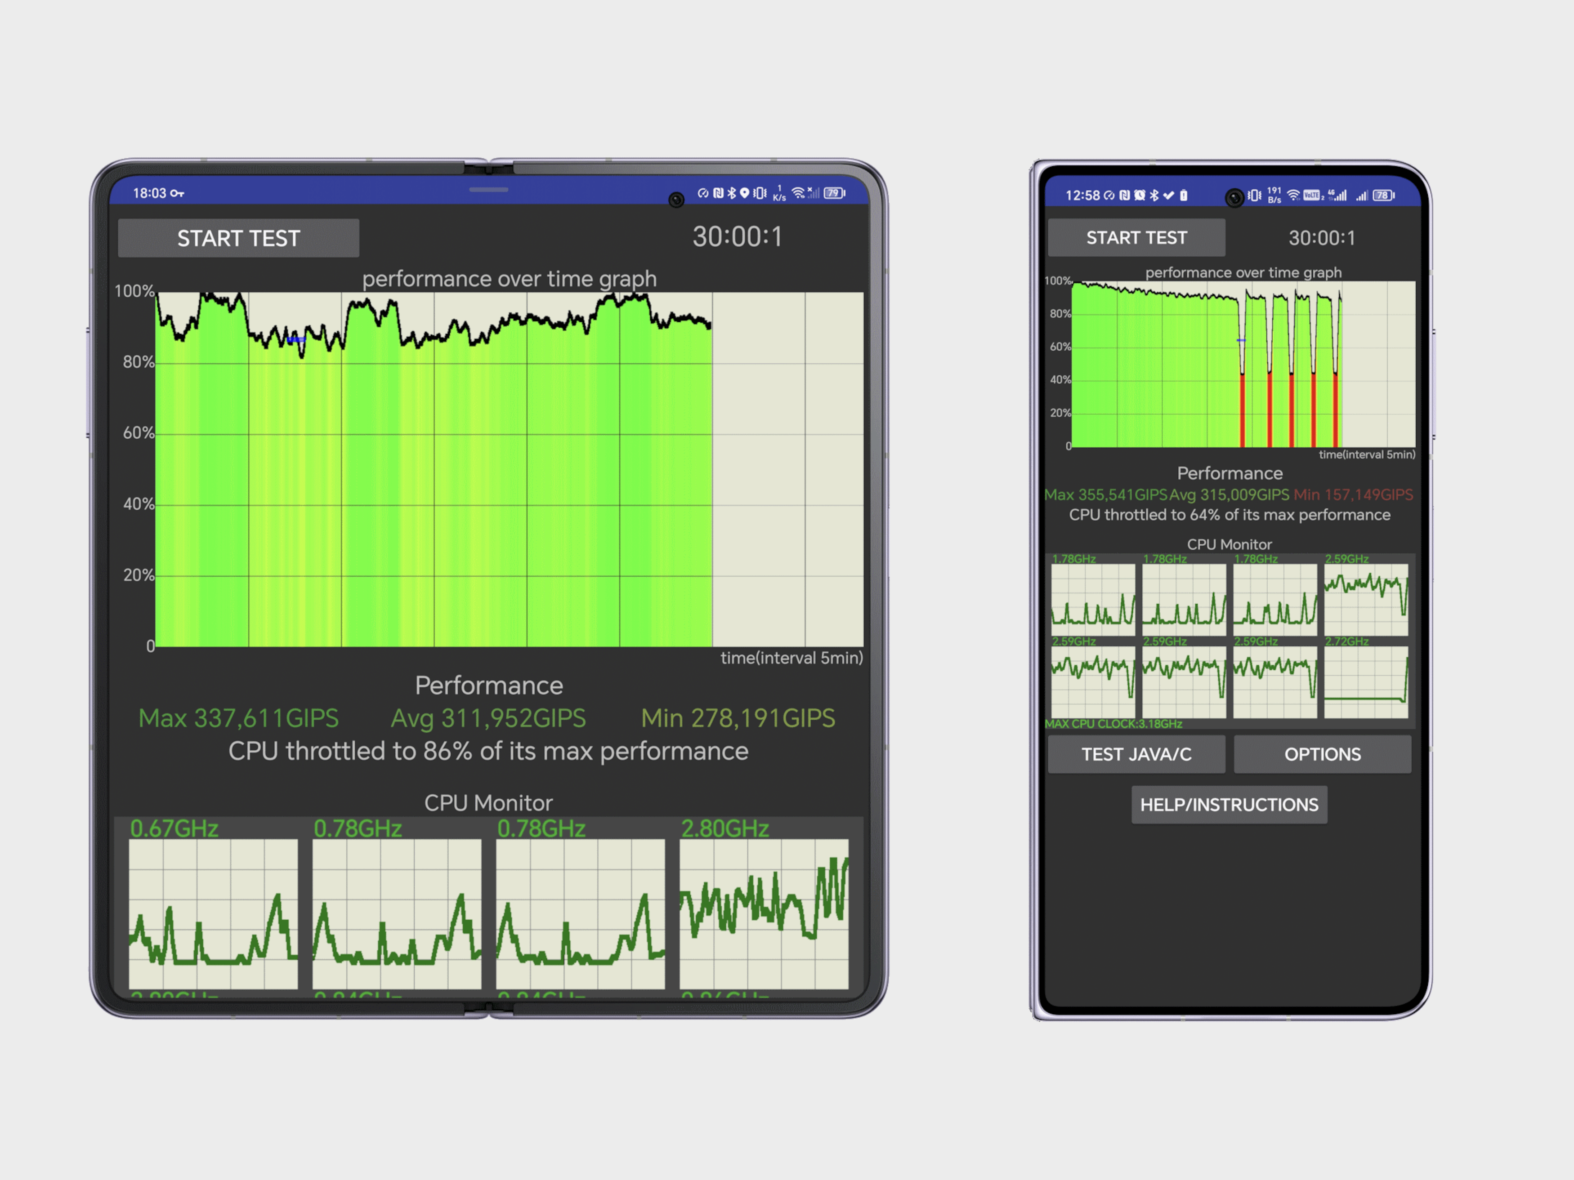Viewport: 1574px width, 1180px height.
Task: Tap the NFC icon on the foldable status bar
Action: [719, 193]
